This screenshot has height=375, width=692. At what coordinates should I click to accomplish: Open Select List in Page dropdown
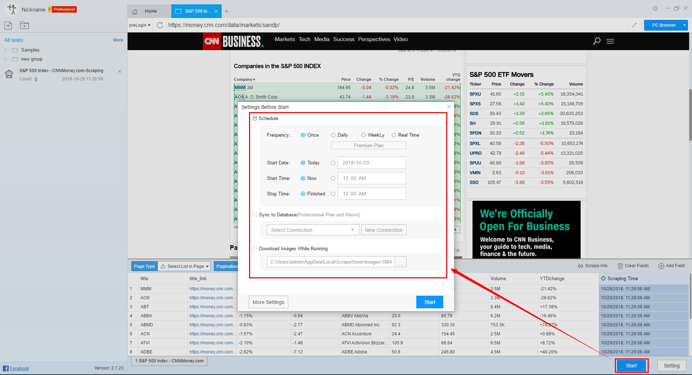[185, 266]
